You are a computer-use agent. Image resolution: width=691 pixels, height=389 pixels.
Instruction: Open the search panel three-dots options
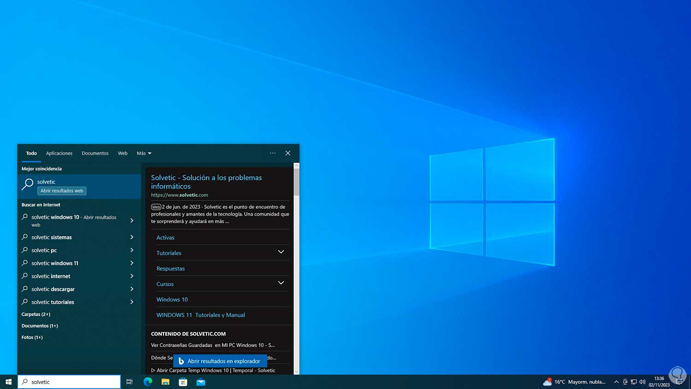point(273,153)
